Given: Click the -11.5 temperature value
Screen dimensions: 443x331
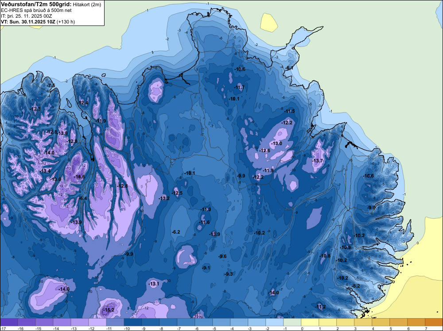Looking at the screenshot, I should [290, 111].
